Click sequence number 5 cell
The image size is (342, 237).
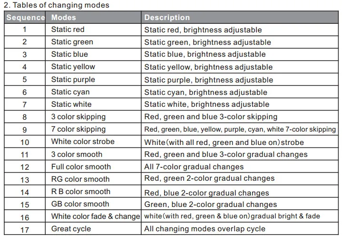25,79
